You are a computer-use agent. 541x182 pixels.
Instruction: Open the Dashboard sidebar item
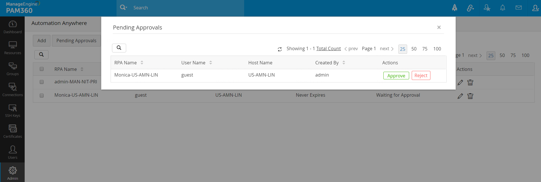12,27
